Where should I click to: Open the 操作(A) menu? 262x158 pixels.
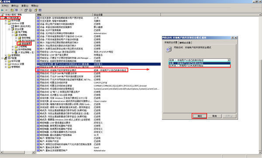(x=15, y=6)
